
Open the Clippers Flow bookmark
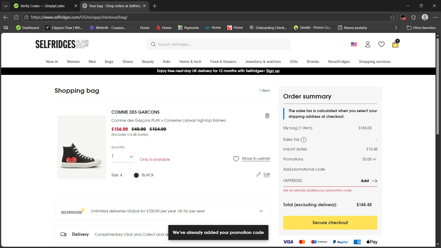point(64,28)
